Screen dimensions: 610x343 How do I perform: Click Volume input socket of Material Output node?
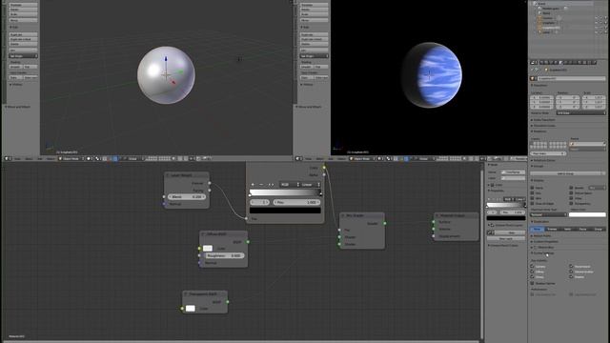(x=434, y=229)
